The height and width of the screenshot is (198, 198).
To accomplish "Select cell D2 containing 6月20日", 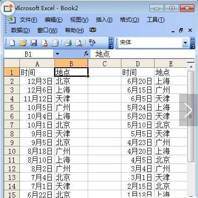I will click(138, 81).
